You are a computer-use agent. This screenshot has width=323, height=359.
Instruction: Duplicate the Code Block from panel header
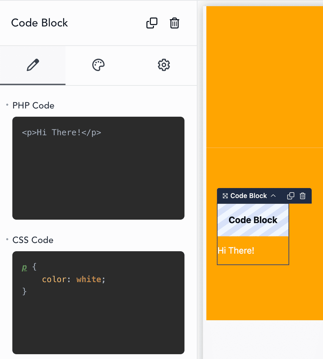coord(152,23)
